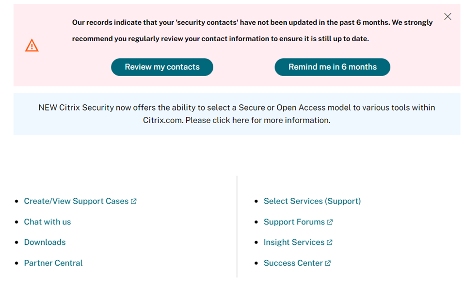The height and width of the screenshot is (287, 464).
Task: Click external-link icon beside Support Forums
Action: (330, 222)
